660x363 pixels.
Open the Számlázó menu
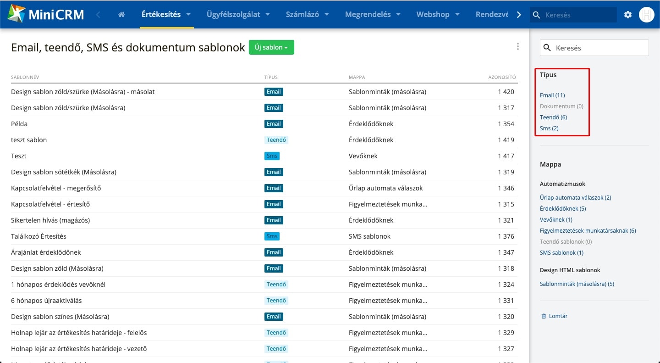[308, 14]
